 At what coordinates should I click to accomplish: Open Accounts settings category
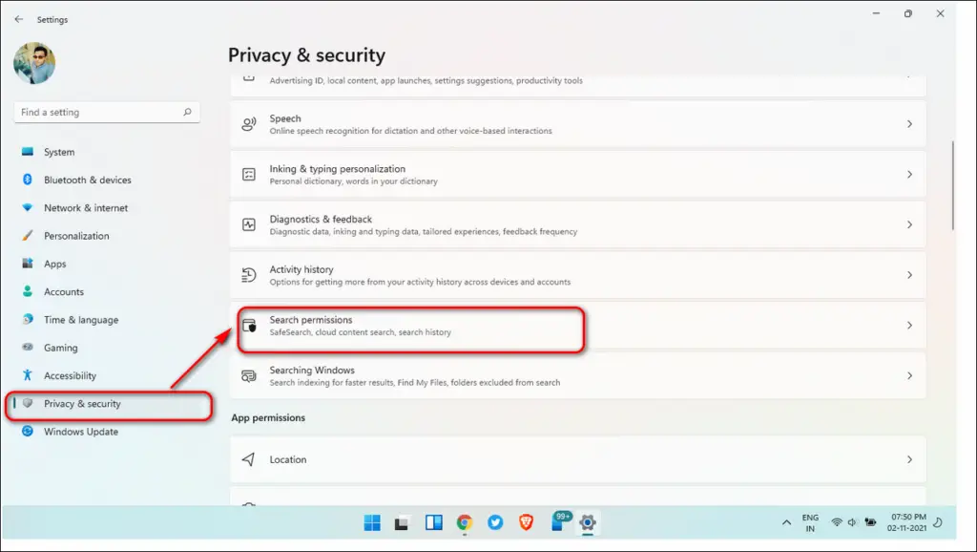[107, 291]
